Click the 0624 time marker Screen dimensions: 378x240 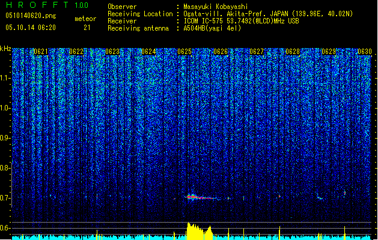148,52
